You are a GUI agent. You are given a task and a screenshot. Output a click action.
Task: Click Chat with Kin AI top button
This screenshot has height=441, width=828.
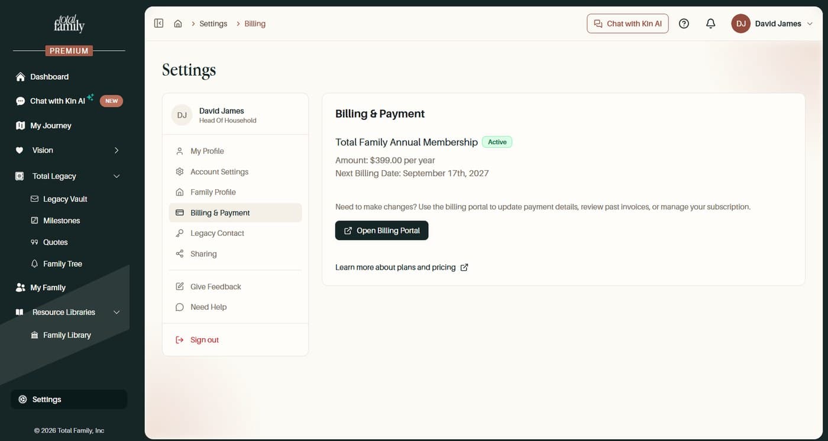[628, 24]
